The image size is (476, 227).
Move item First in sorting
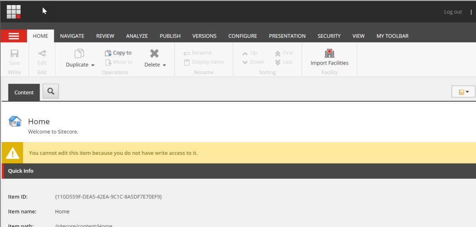pos(284,53)
